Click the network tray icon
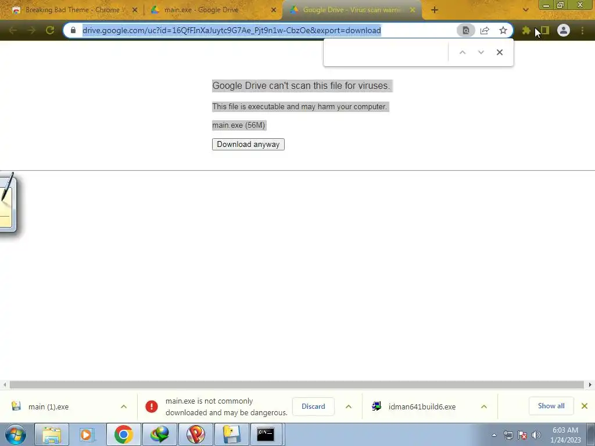595x446 pixels. [x=508, y=435]
